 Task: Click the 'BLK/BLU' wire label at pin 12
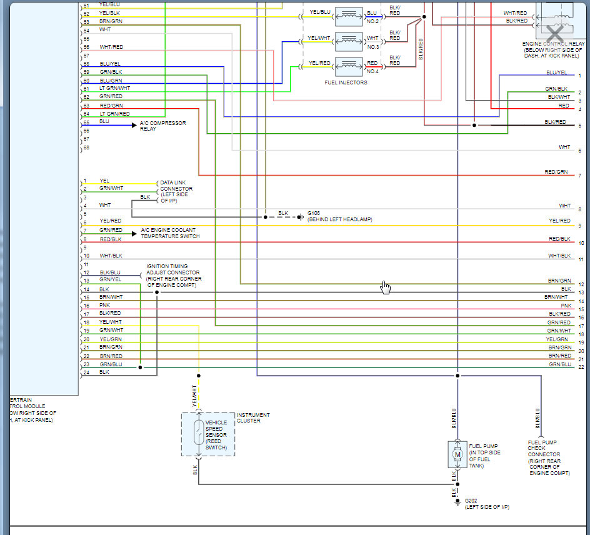110,272
